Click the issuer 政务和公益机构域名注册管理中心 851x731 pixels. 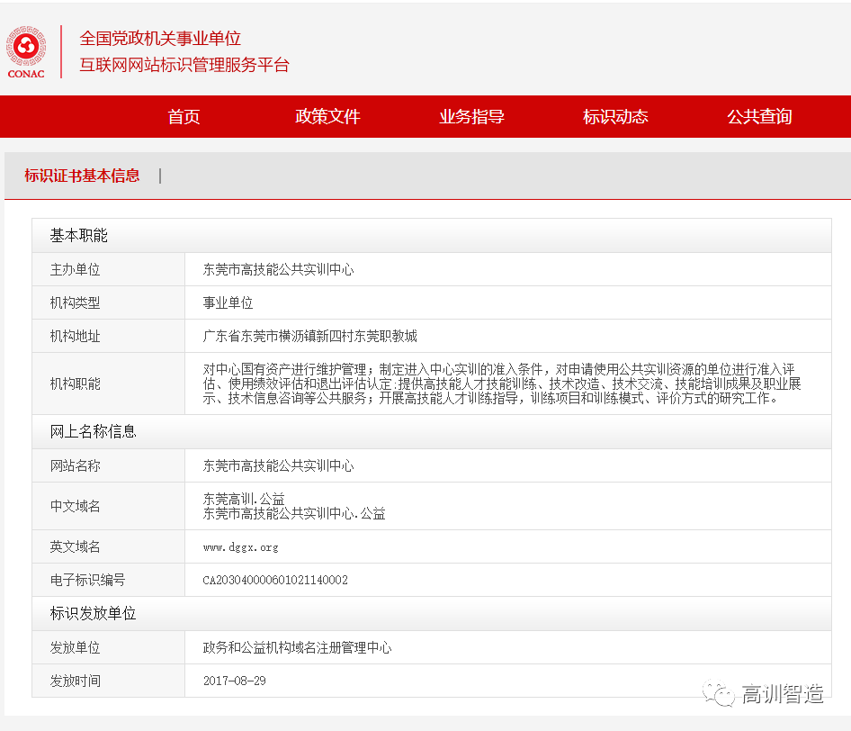tap(298, 648)
